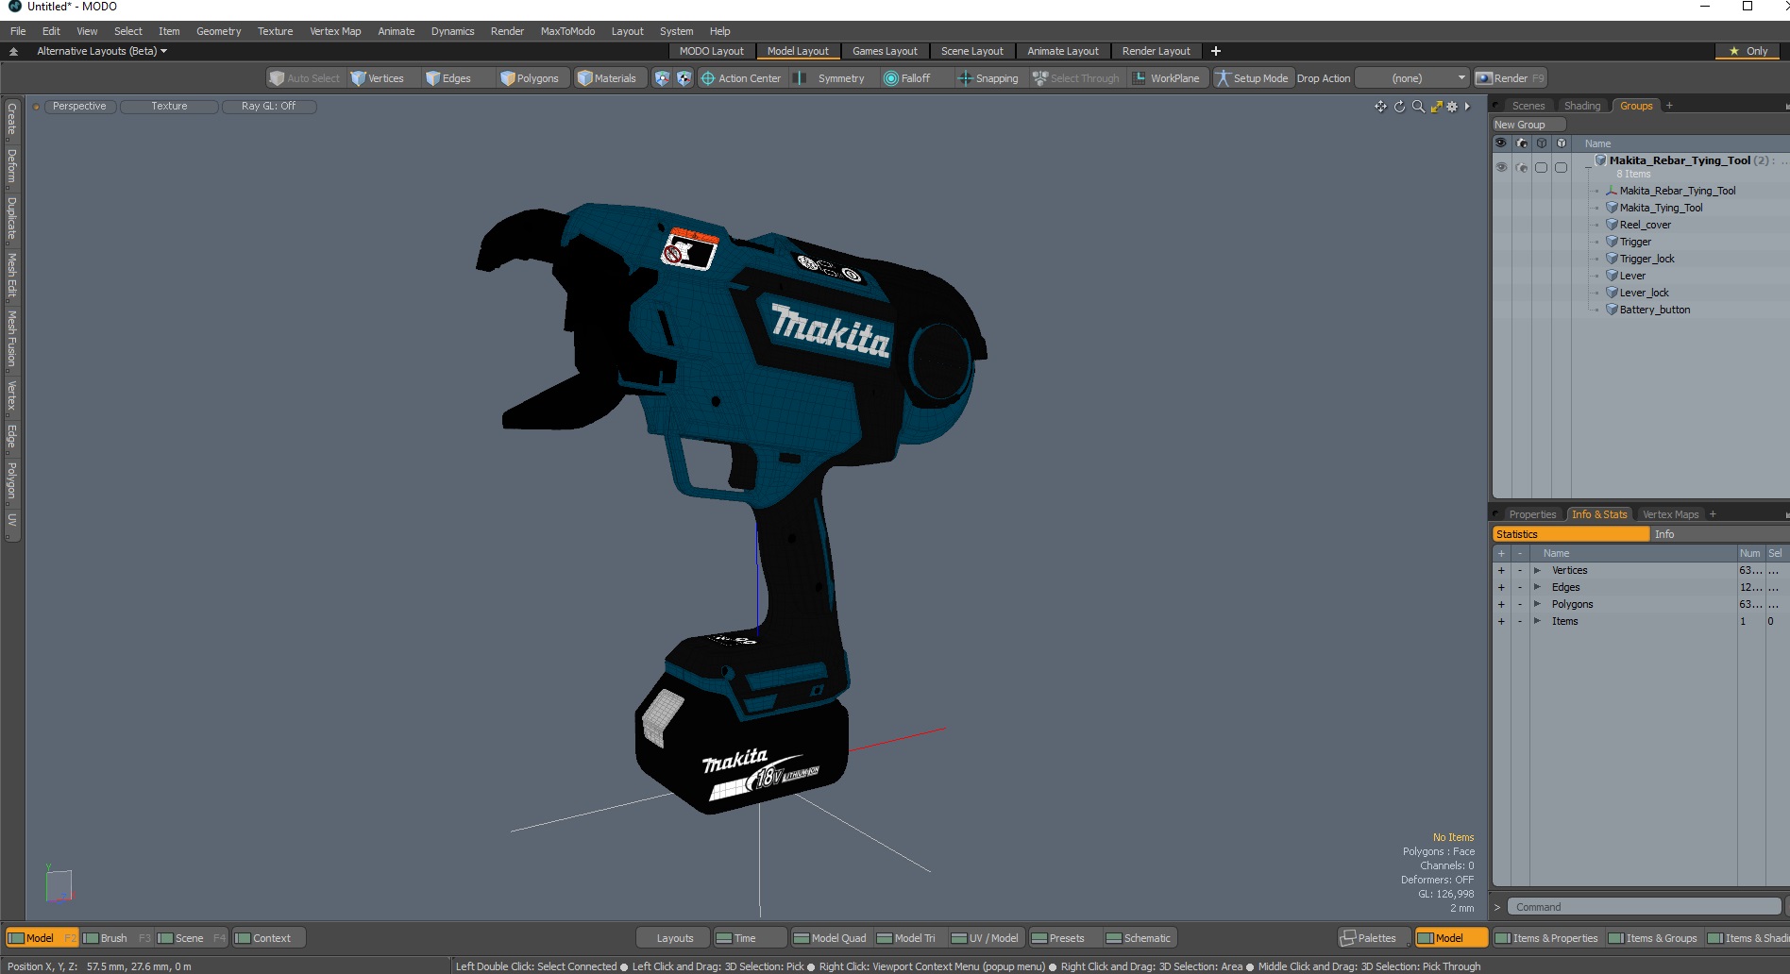Image resolution: width=1790 pixels, height=974 pixels.
Task: Click the Action Center tool
Action: (x=741, y=78)
